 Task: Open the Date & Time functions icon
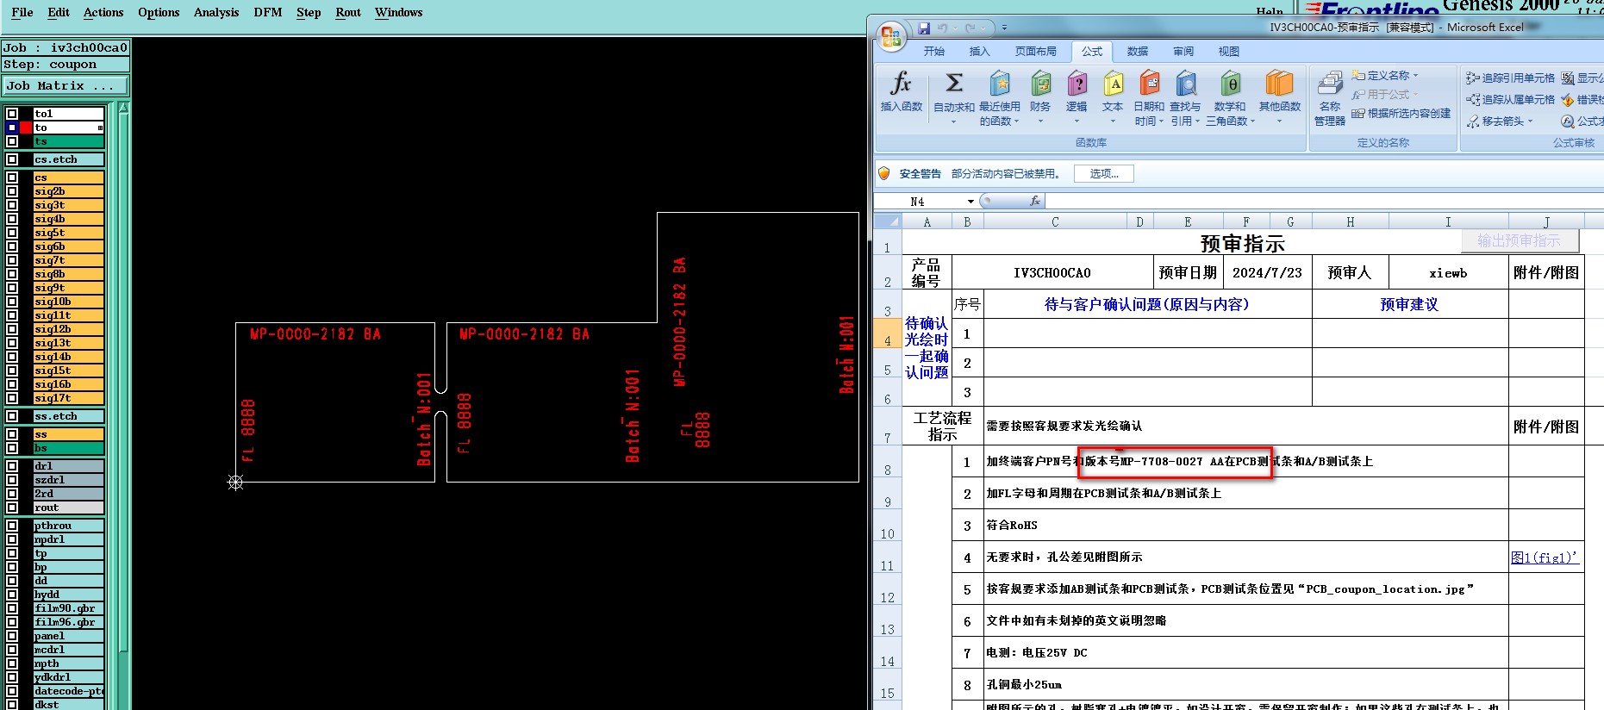pos(1150,84)
